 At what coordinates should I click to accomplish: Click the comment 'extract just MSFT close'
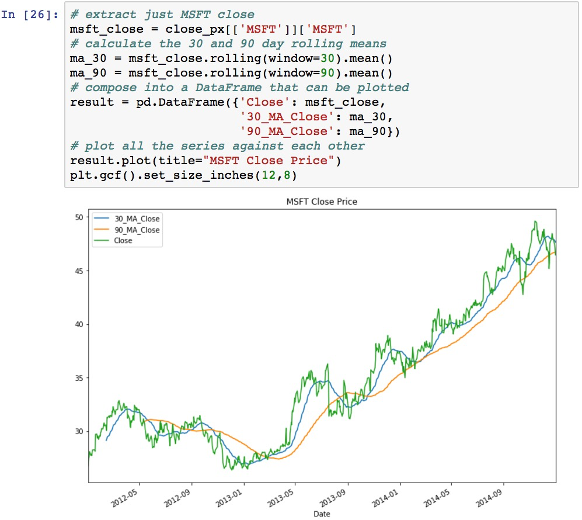[162, 15]
